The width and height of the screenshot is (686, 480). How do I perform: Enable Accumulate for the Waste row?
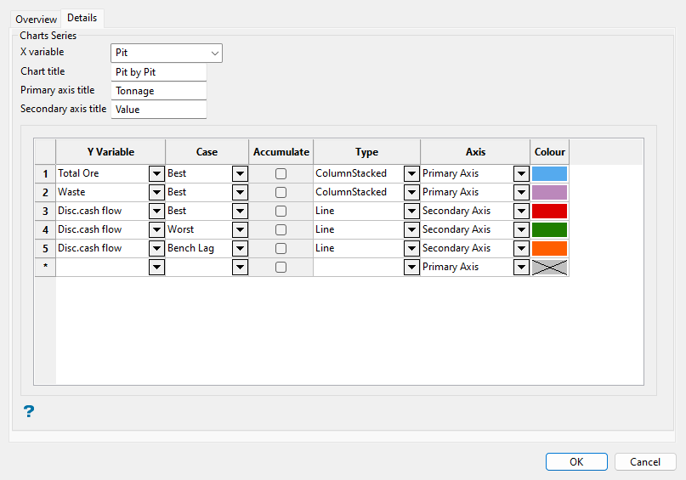click(x=281, y=192)
